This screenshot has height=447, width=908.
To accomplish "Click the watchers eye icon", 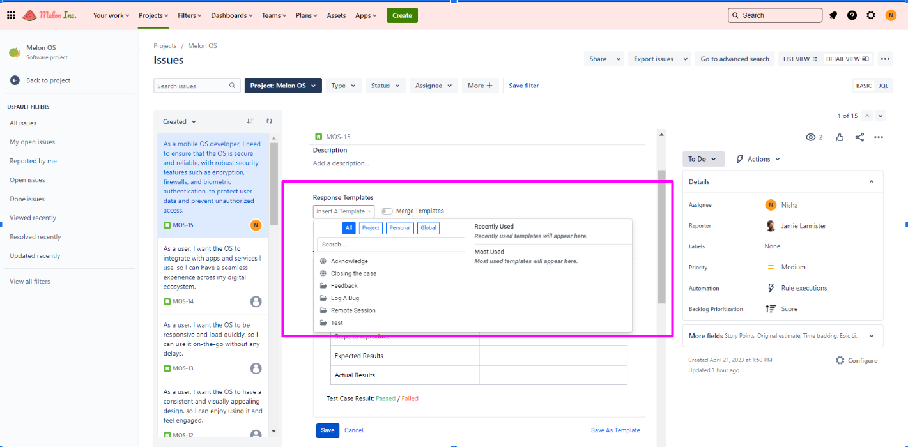I will pyautogui.click(x=812, y=137).
